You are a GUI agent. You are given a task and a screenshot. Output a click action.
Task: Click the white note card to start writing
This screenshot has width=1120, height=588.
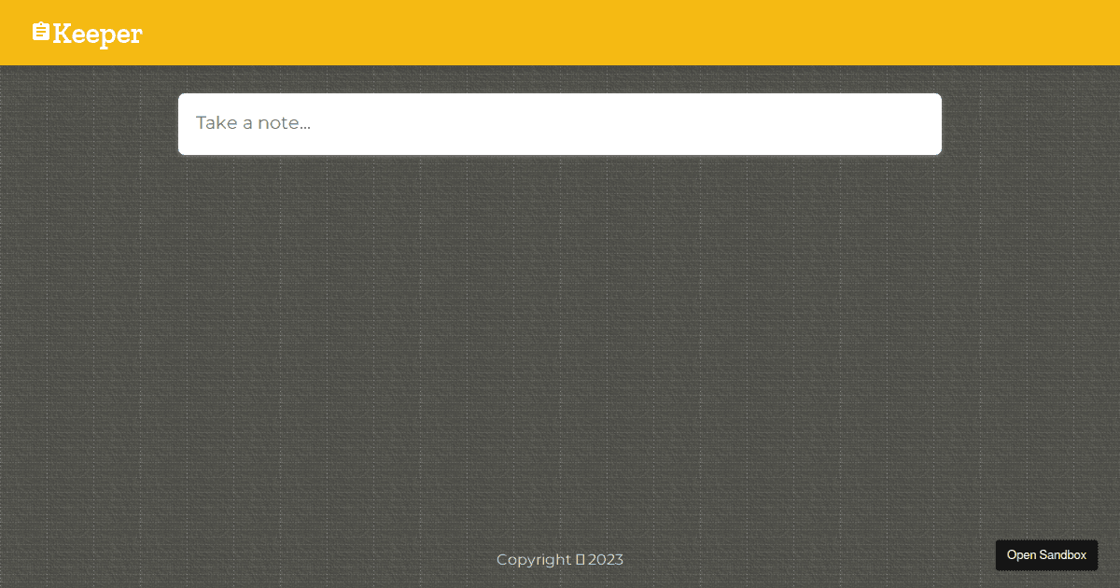560,123
